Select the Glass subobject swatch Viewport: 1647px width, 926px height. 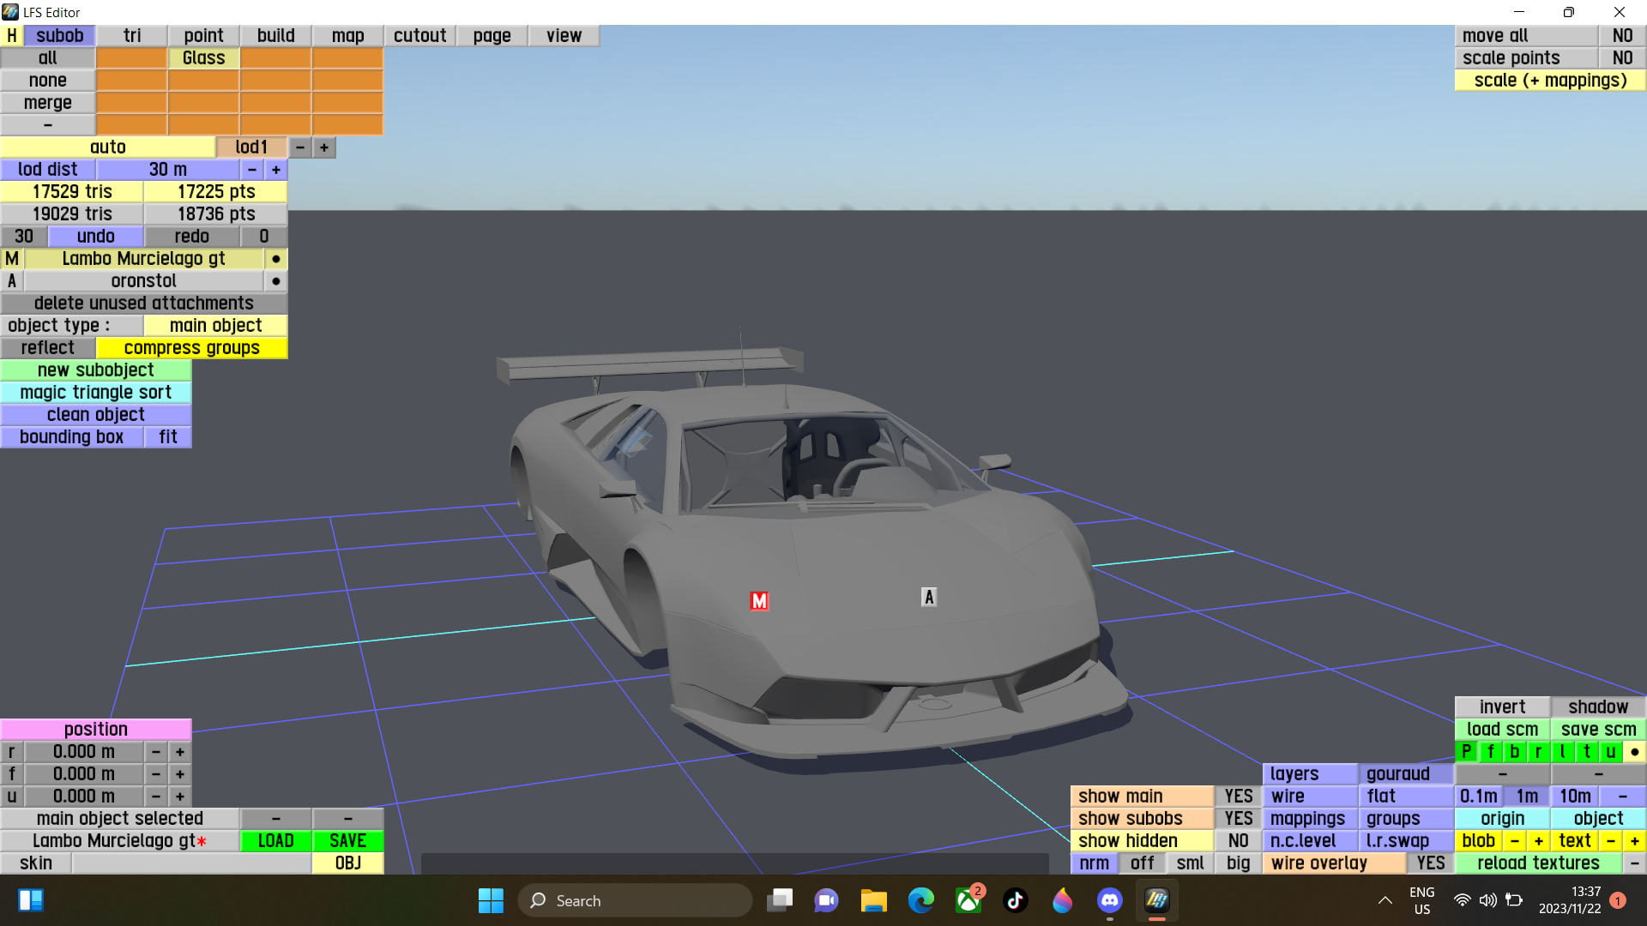click(203, 58)
